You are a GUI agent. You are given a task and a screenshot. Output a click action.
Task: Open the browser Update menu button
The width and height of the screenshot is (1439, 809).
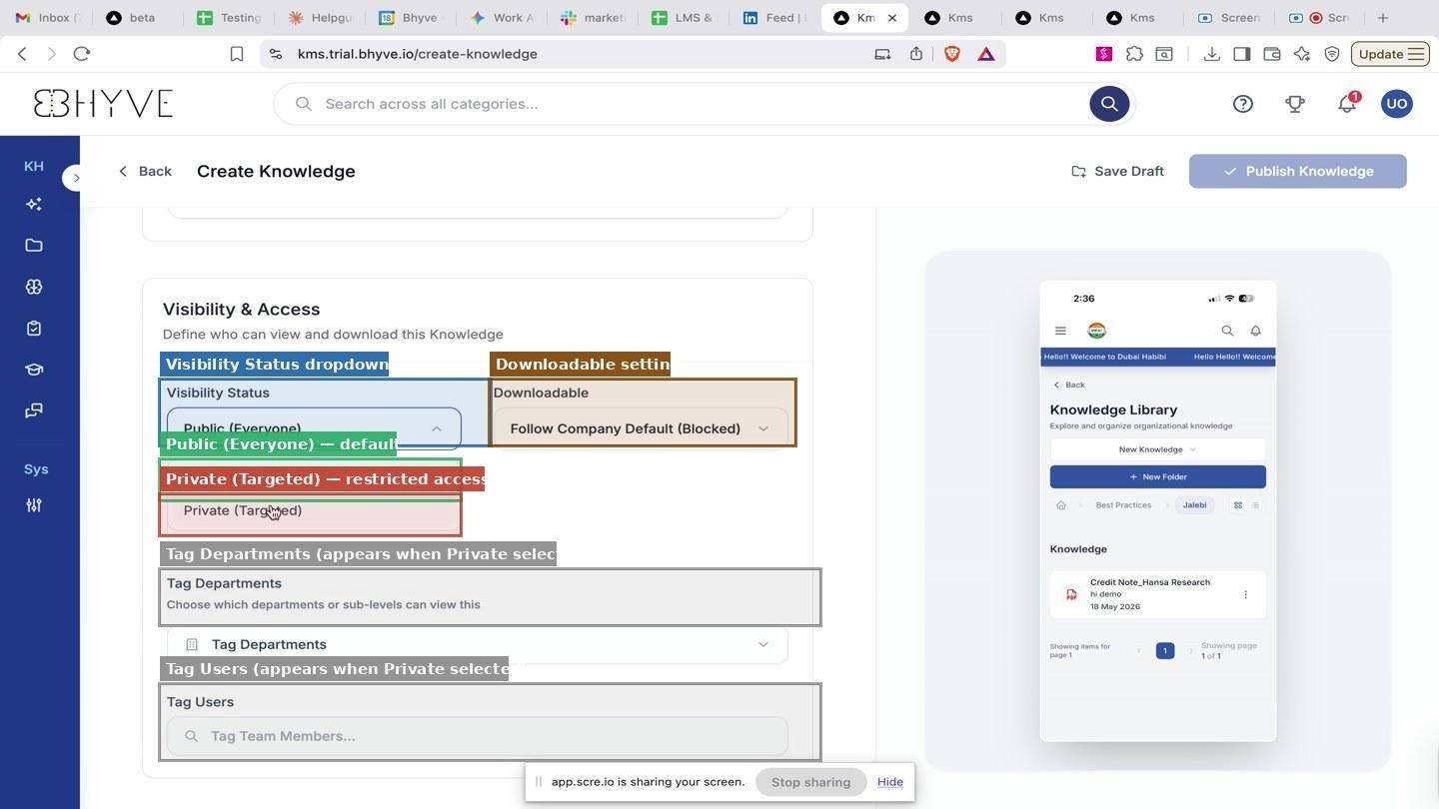[x=1390, y=54]
